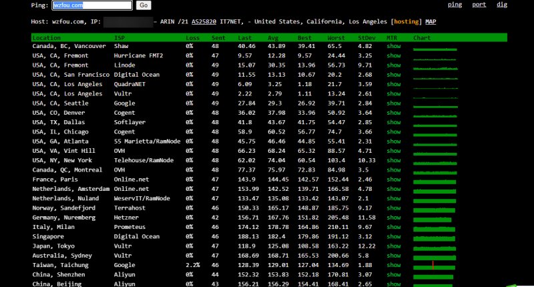Select StDev value 12.22 for Tokyo
The width and height of the screenshot is (534, 287).
tap(366, 246)
